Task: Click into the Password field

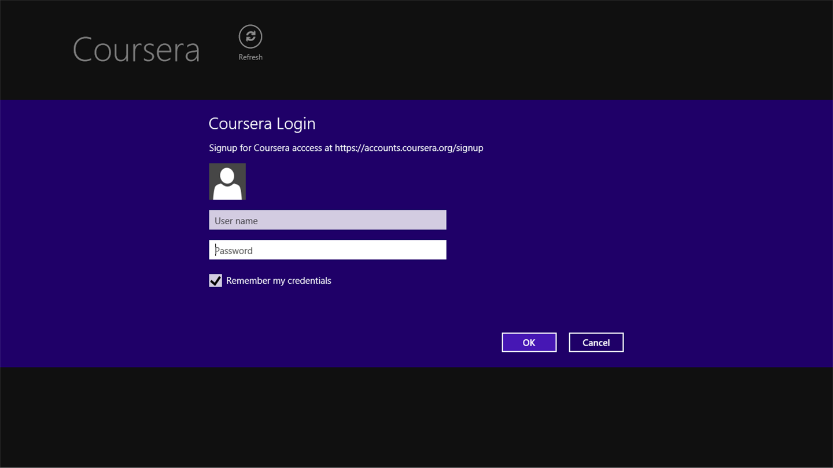Action: point(327,250)
